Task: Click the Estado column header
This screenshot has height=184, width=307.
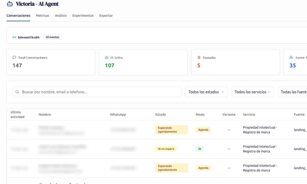Action: click(x=160, y=114)
